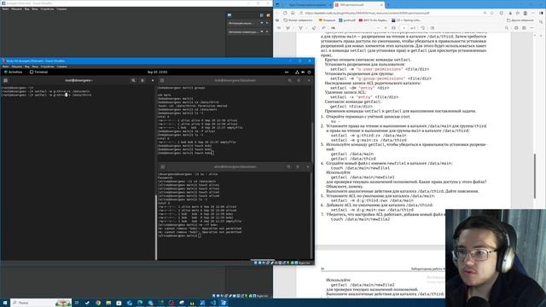The height and width of the screenshot is (307, 546).
Task: Open hamburger menu in bob terminal header
Action: (299, 80)
